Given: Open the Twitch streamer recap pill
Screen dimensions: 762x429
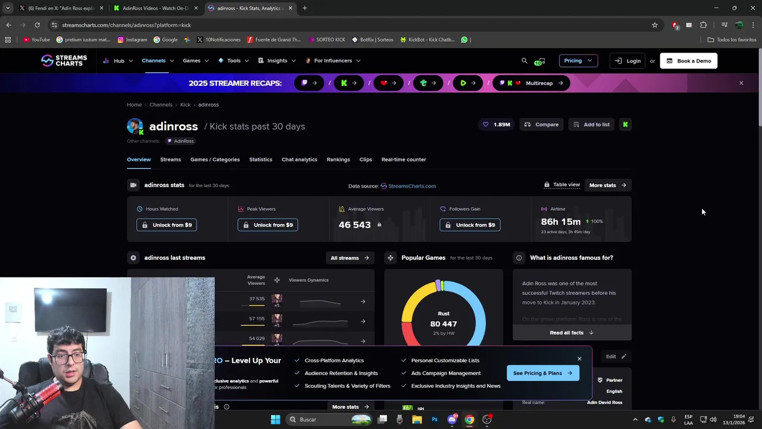Looking at the screenshot, I should click(x=310, y=83).
